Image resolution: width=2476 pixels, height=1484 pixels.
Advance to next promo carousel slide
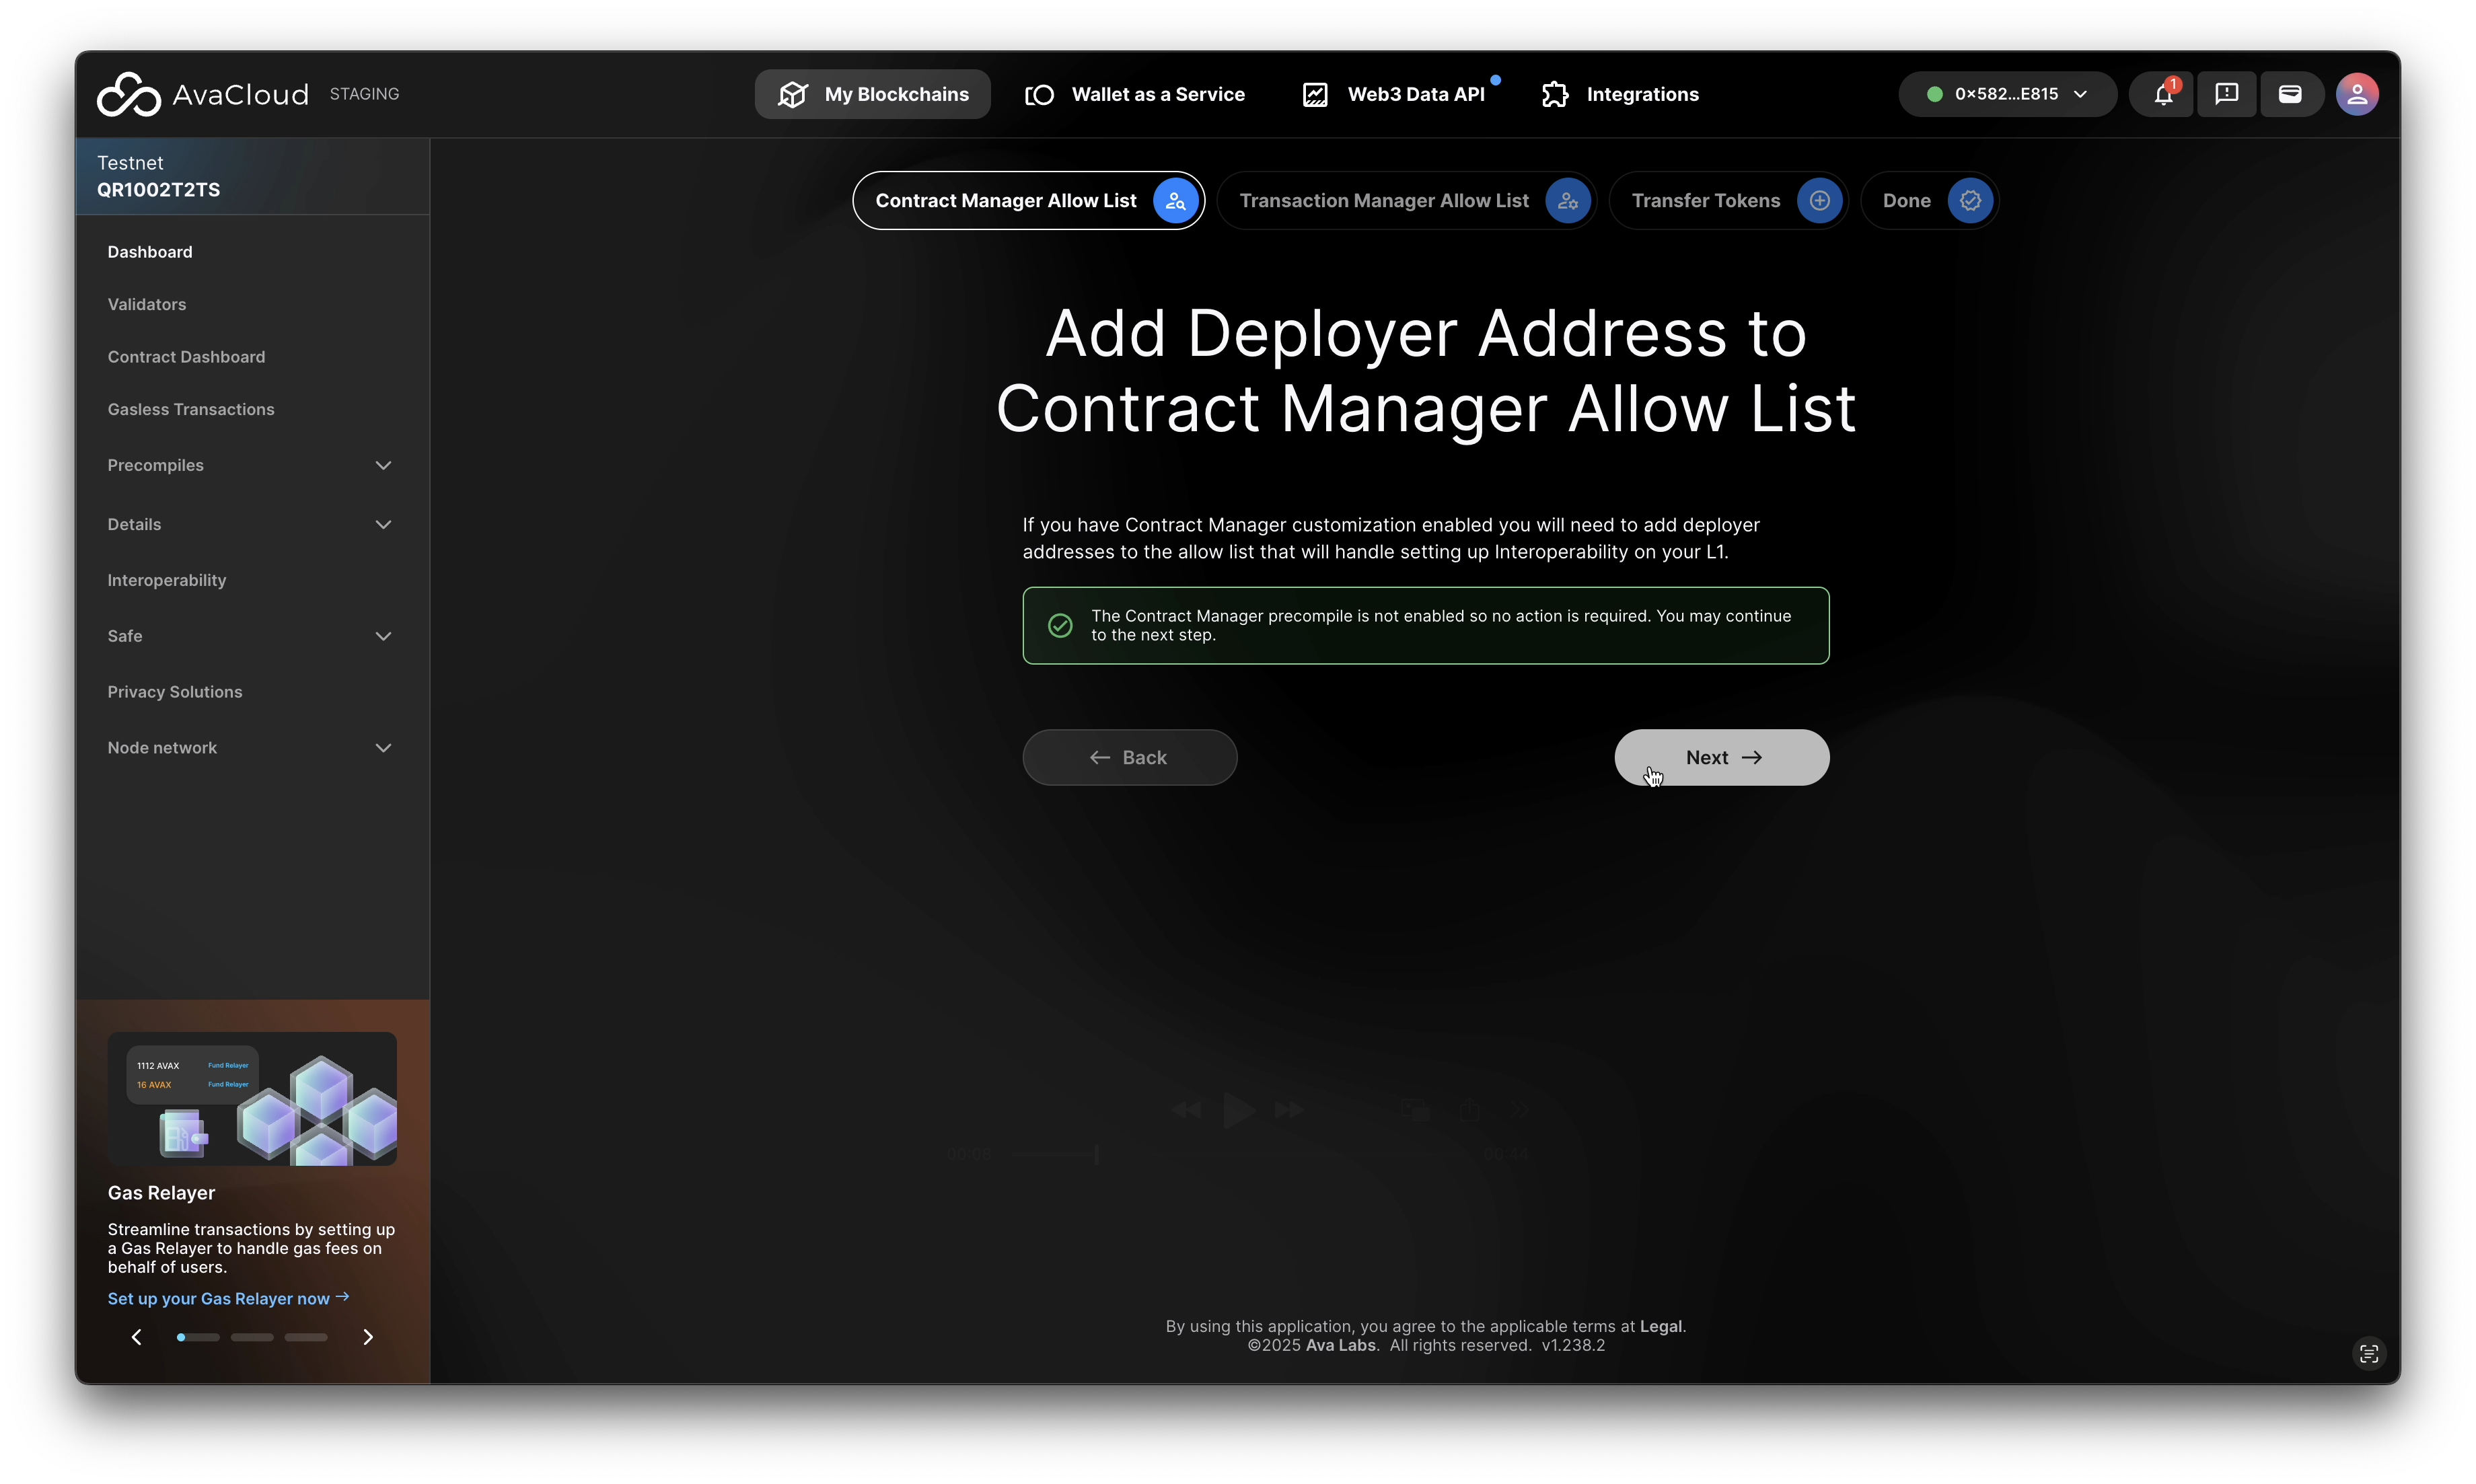[368, 1337]
